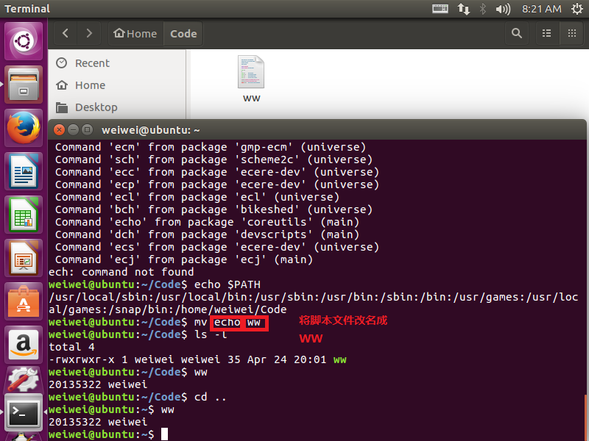Click line with package 'gmp-ecm'
The width and height of the screenshot is (589, 441).
[211, 147]
